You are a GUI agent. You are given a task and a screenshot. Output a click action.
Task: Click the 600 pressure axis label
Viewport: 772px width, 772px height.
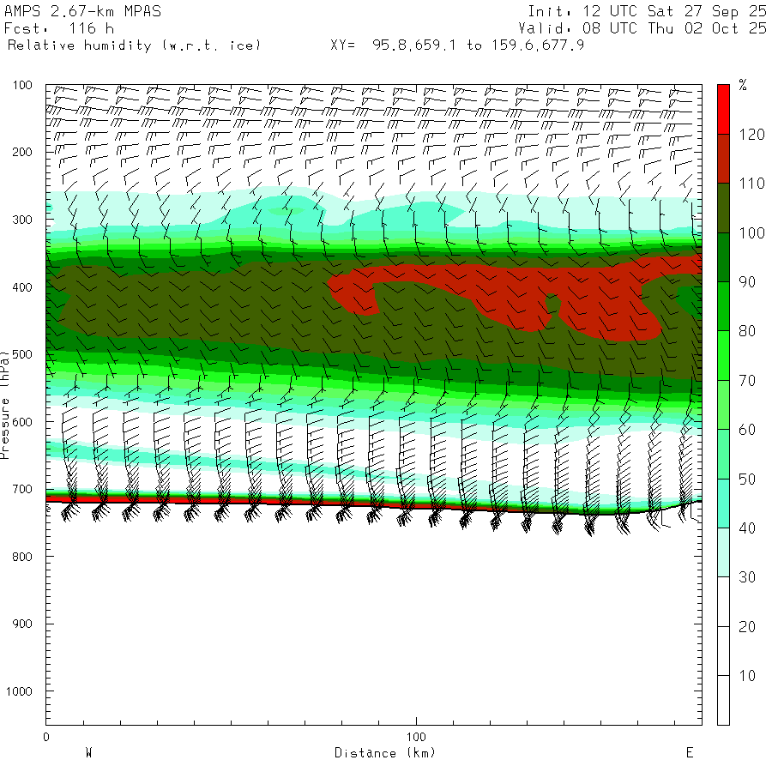point(22,422)
